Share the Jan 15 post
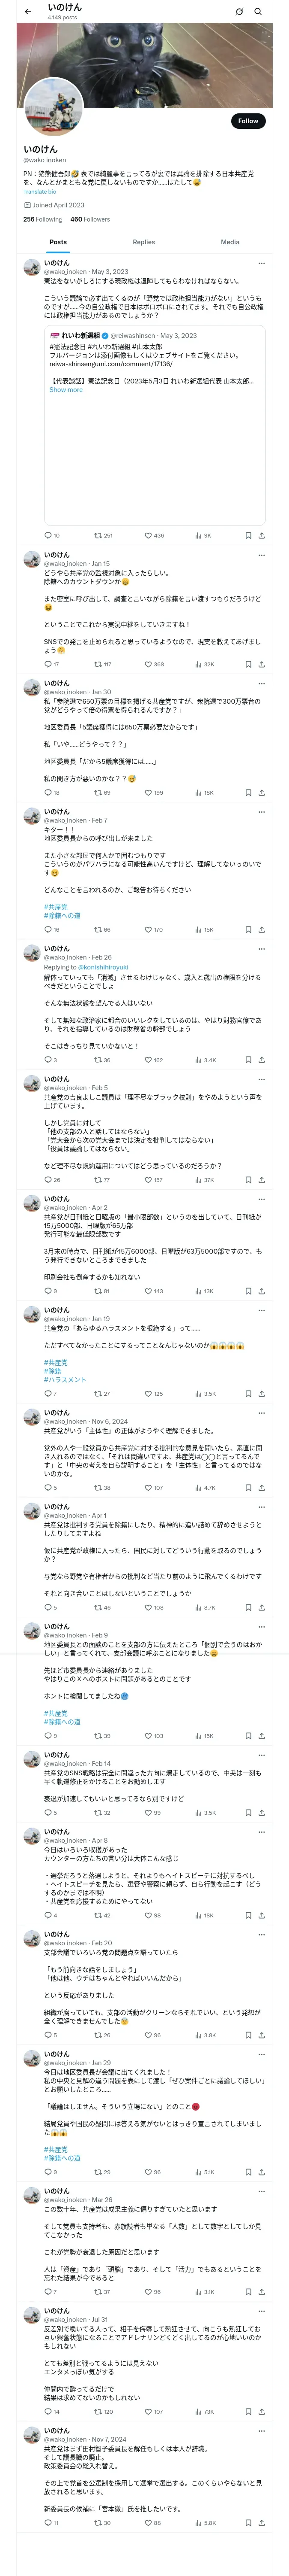This screenshot has height=2576, width=289. click(262, 664)
